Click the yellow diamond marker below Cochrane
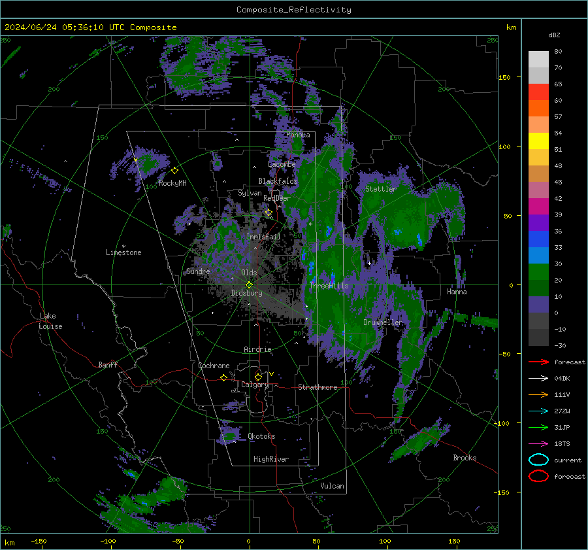The height and width of the screenshot is (550, 588). (x=223, y=378)
